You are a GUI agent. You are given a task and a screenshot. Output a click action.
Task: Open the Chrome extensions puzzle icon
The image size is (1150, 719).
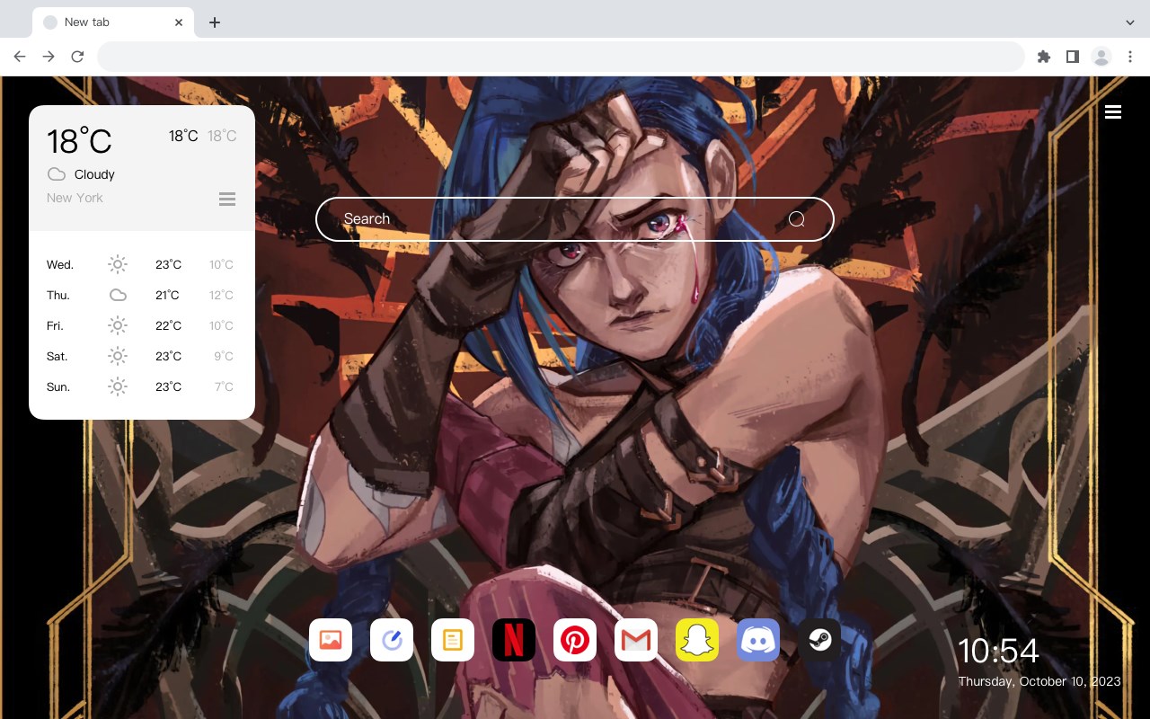[1043, 57]
